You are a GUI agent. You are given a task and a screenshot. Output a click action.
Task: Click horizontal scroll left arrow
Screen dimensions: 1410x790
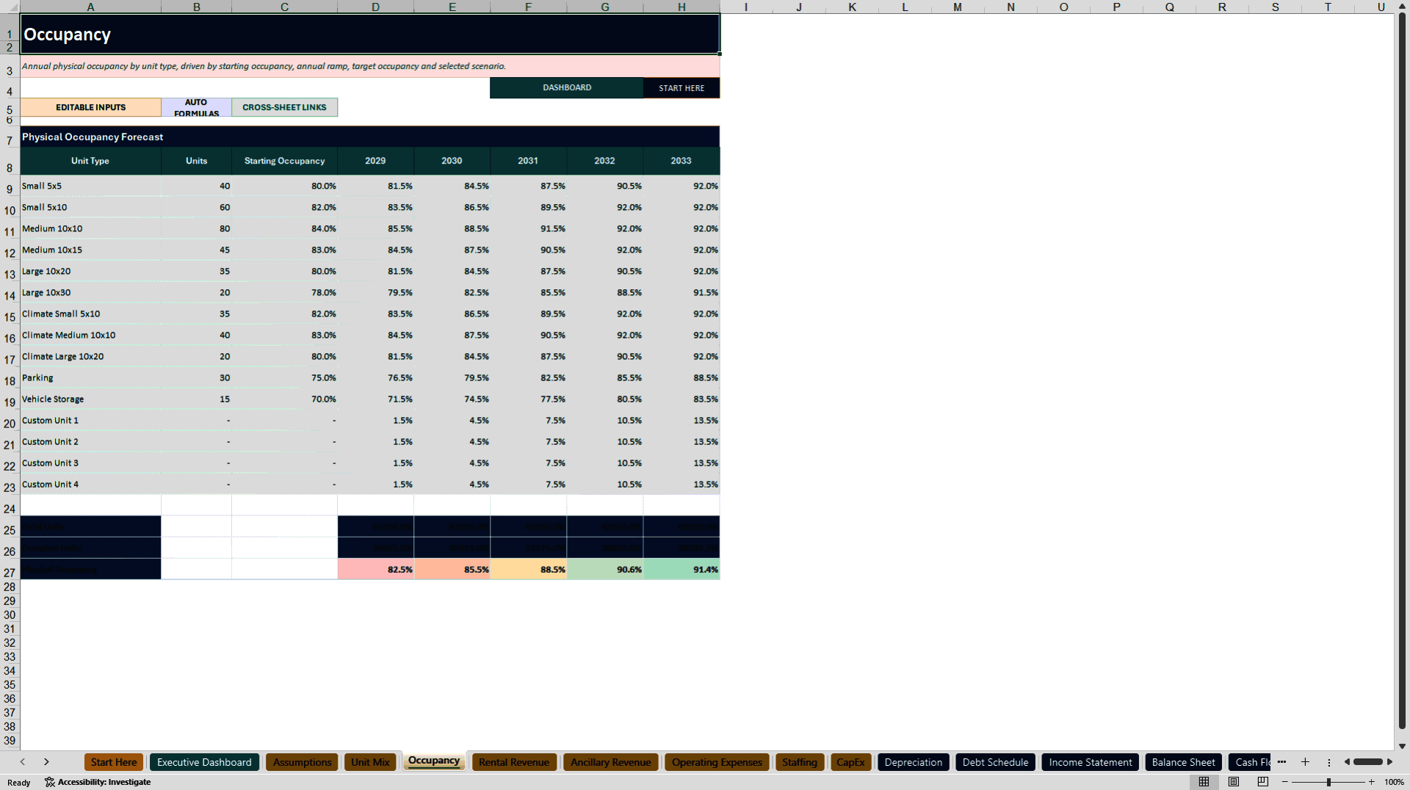tap(1347, 762)
